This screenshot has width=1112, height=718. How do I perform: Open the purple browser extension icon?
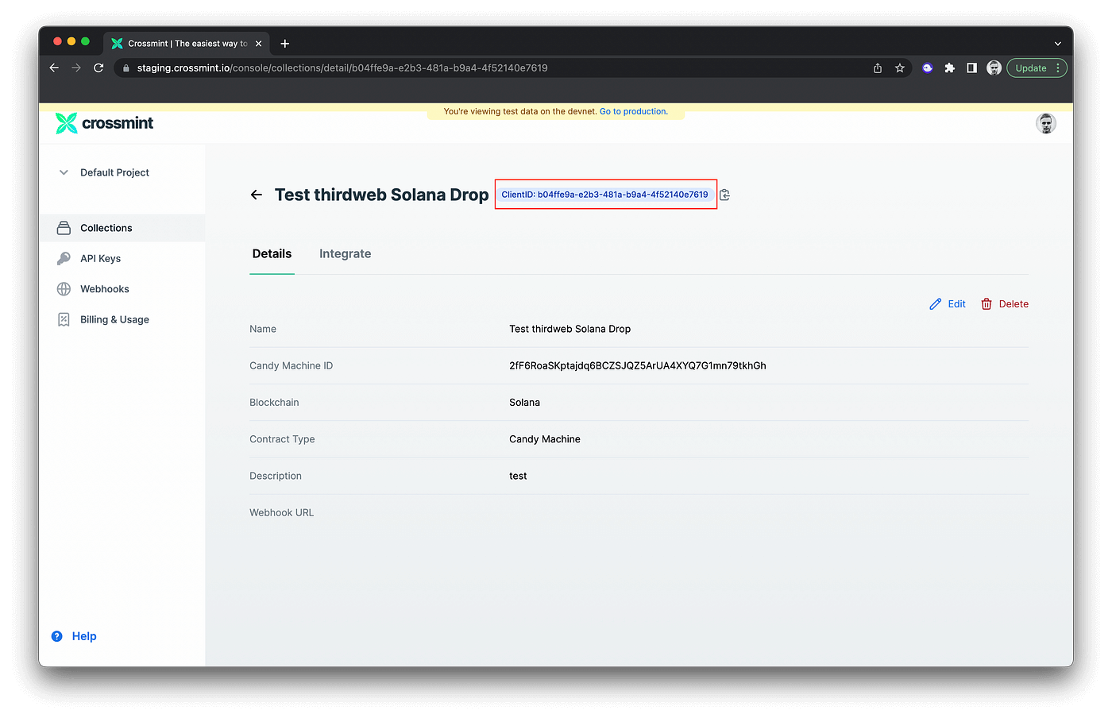[x=927, y=68]
